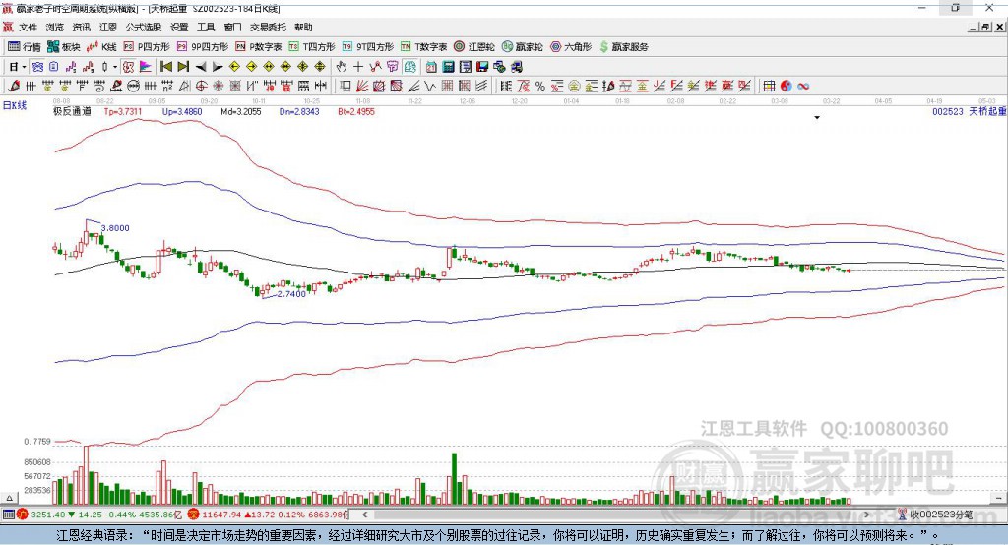
Task: Select the percent % retracement tool
Action: [540, 86]
